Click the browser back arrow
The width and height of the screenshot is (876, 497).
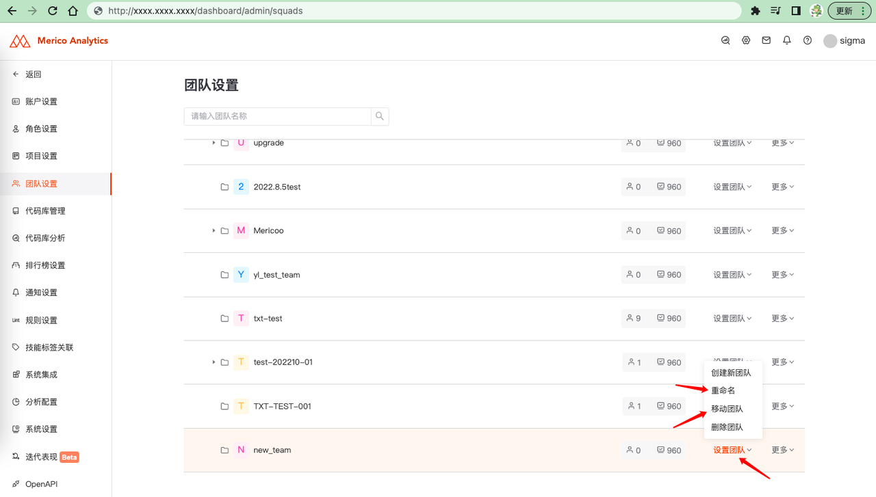12,11
